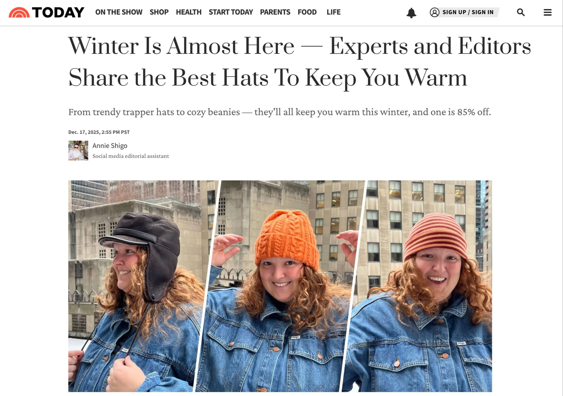Viewport: 563px width, 396px height.
Task: Go to the SHOP section
Action: (159, 12)
